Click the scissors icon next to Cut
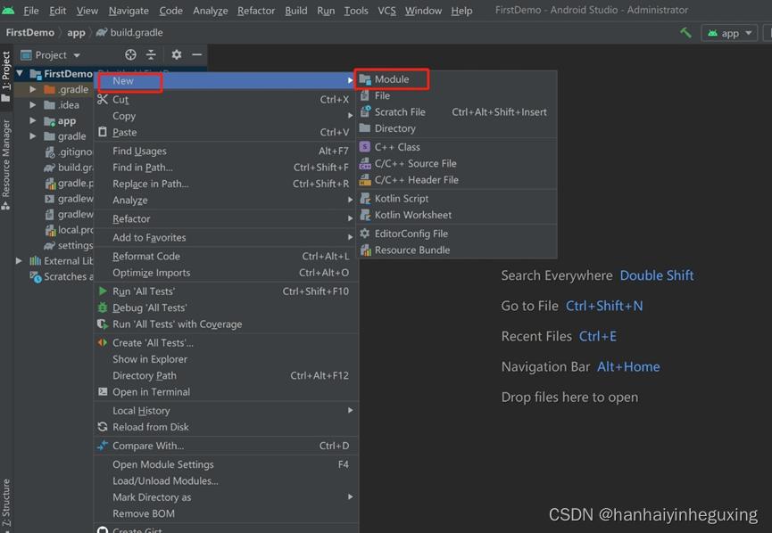The width and height of the screenshot is (772, 533). [x=103, y=99]
